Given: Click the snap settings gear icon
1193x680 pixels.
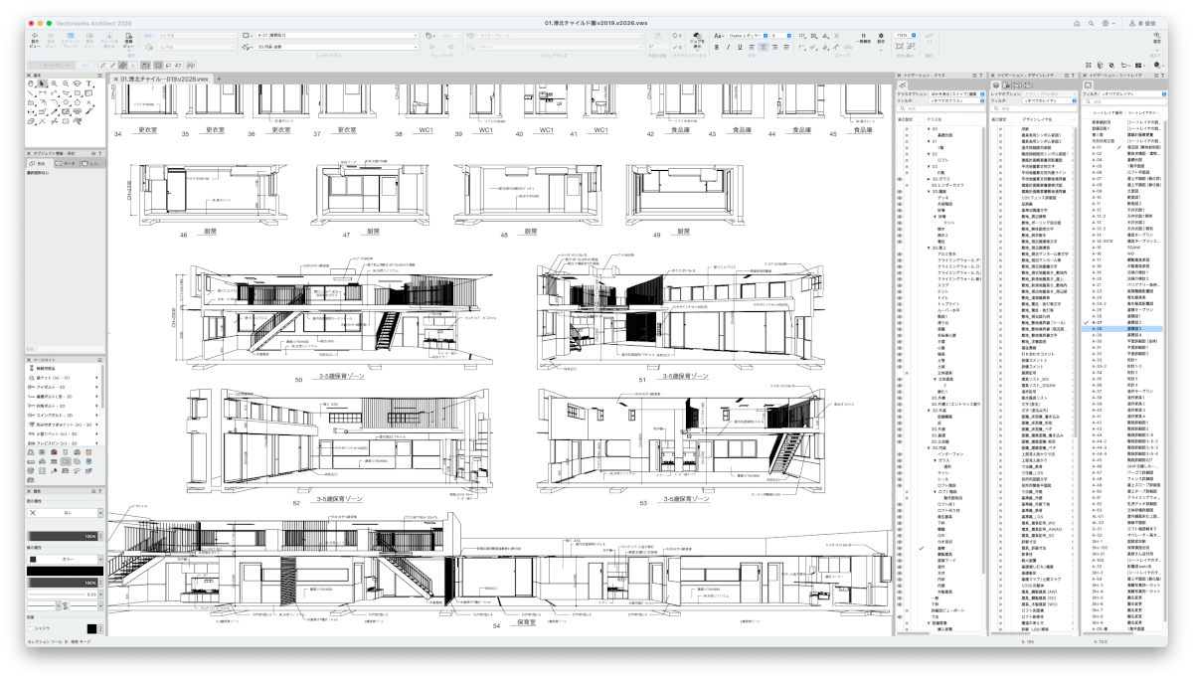Looking at the screenshot, I should (x=881, y=36).
